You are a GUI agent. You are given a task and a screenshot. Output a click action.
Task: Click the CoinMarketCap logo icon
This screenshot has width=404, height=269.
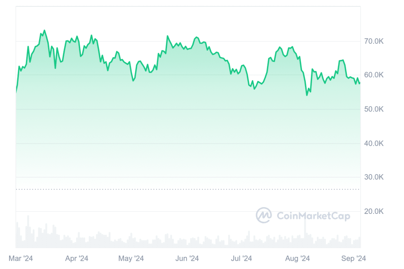264,215
